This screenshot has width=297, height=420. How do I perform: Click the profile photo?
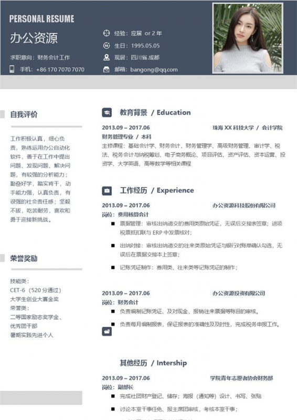click(x=248, y=38)
